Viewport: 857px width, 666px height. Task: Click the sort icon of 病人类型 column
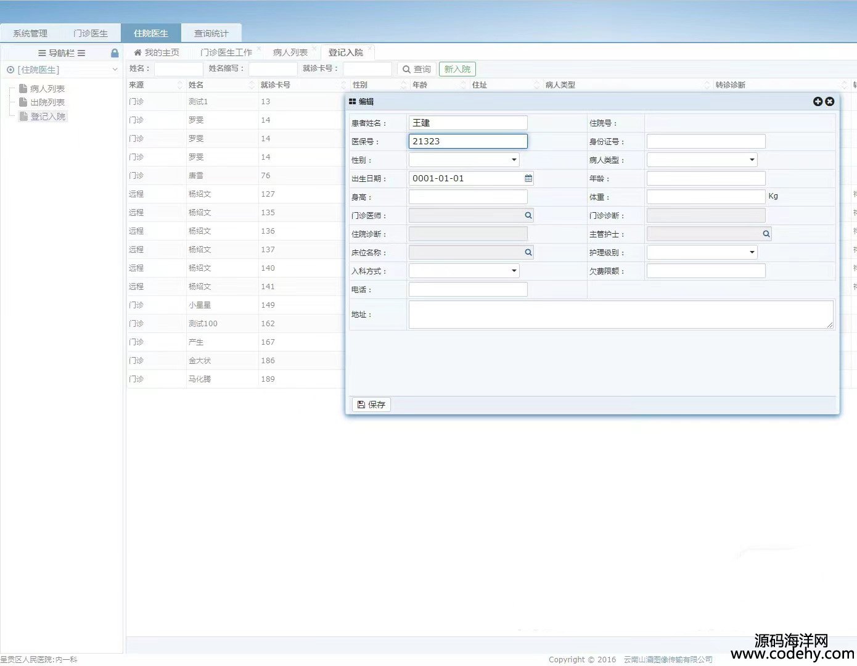pos(707,85)
